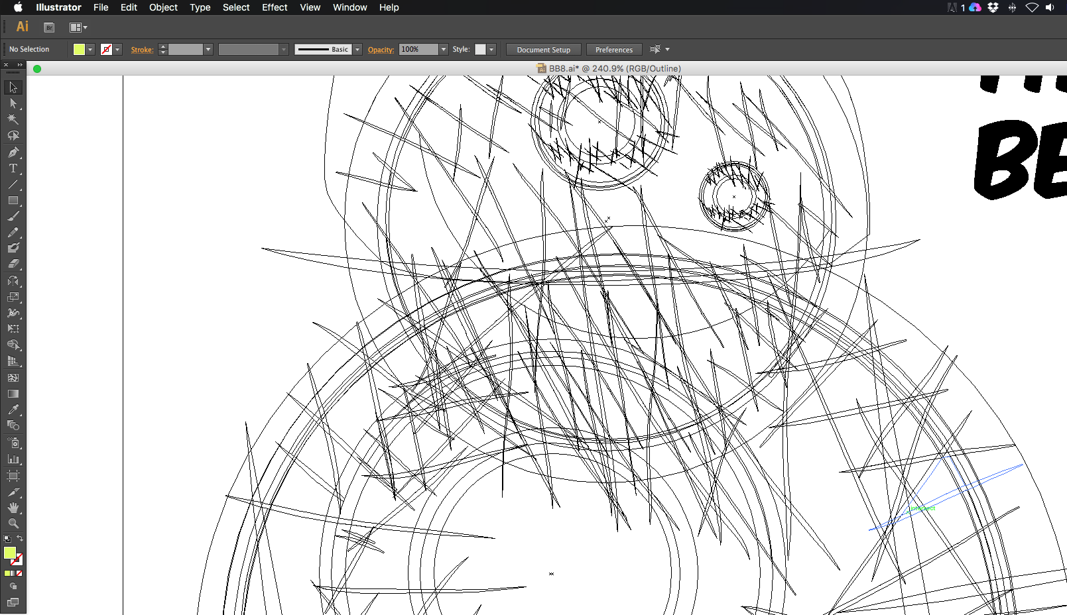The image size is (1067, 615).
Task: Set the None (red slash) color mode
Action: 19,573
